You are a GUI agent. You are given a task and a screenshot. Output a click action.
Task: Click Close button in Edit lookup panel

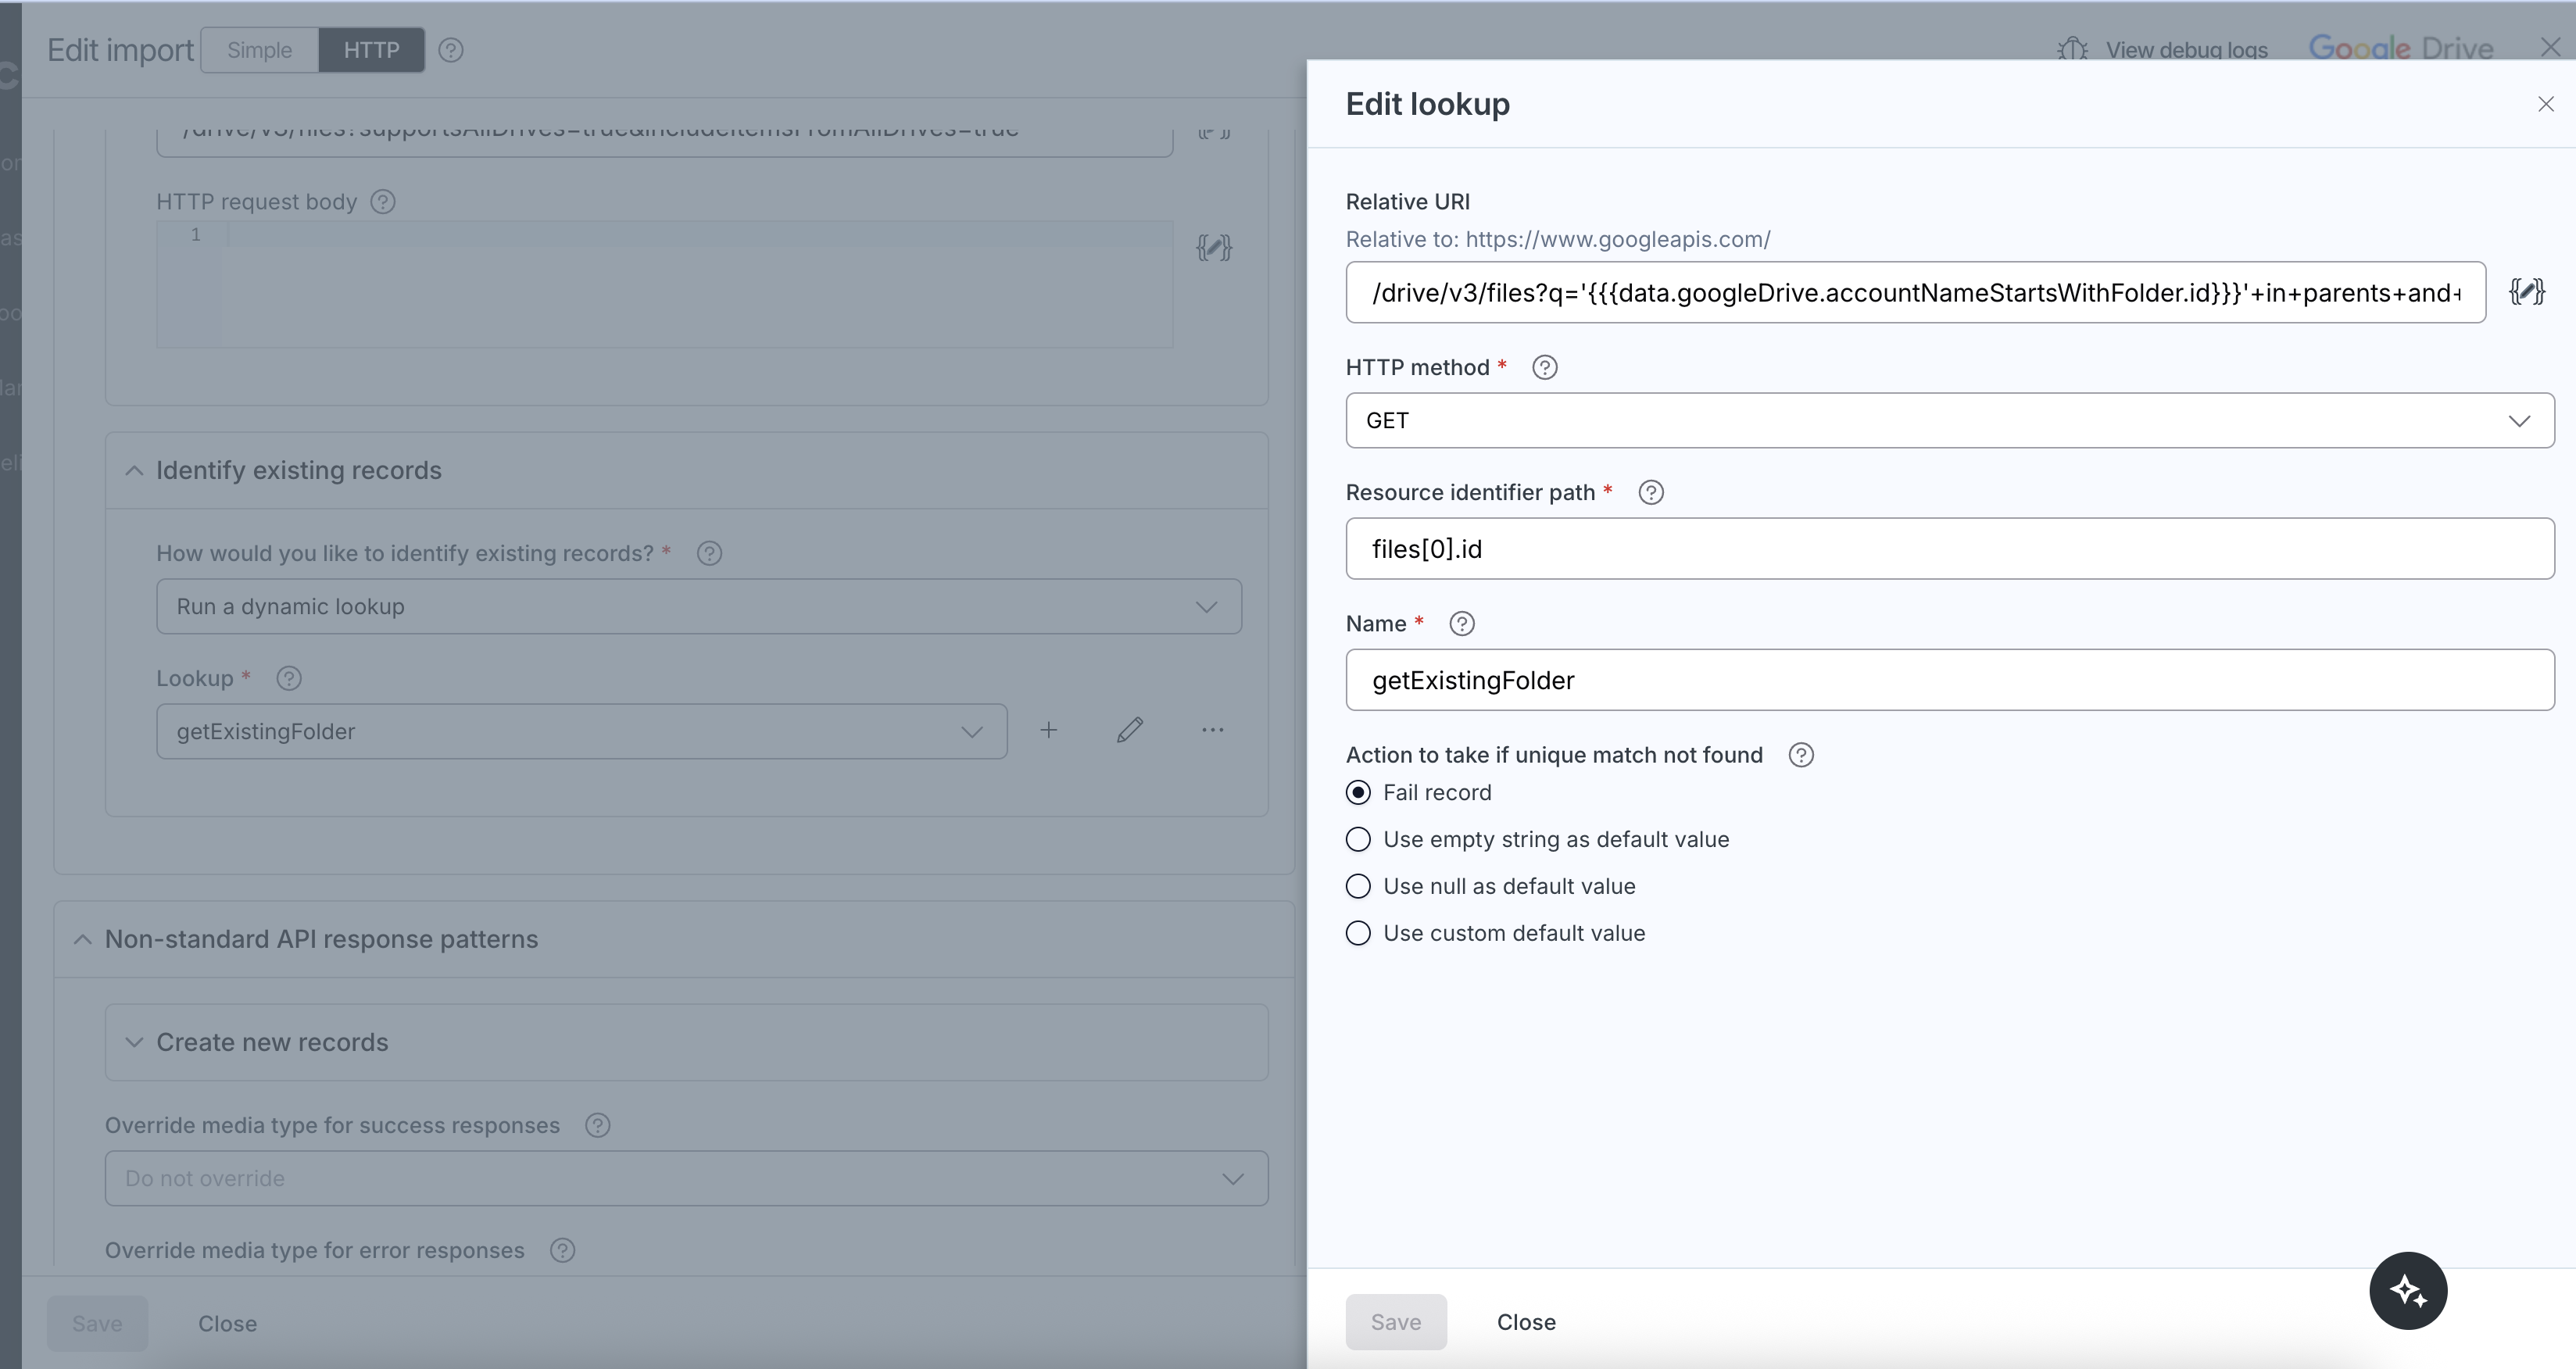point(1525,1322)
